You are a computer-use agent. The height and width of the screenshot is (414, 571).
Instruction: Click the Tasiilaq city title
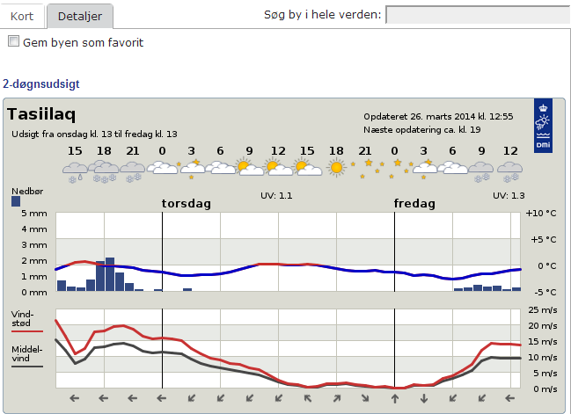coord(41,114)
